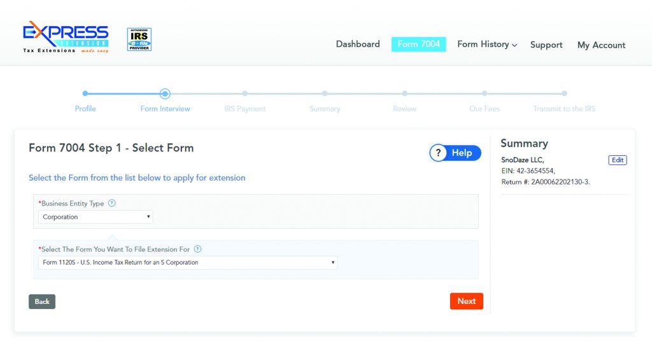Image resolution: width=652 pixels, height=353 pixels.
Task: Open the Business Entity Type dropdown
Action: click(96, 217)
